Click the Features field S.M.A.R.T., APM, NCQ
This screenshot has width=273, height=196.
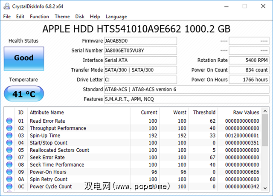[x=187, y=99]
